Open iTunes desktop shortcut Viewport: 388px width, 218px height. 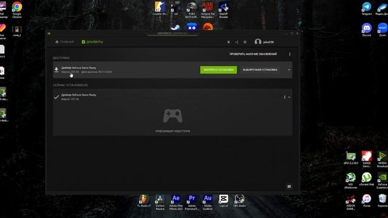(366, 200)
